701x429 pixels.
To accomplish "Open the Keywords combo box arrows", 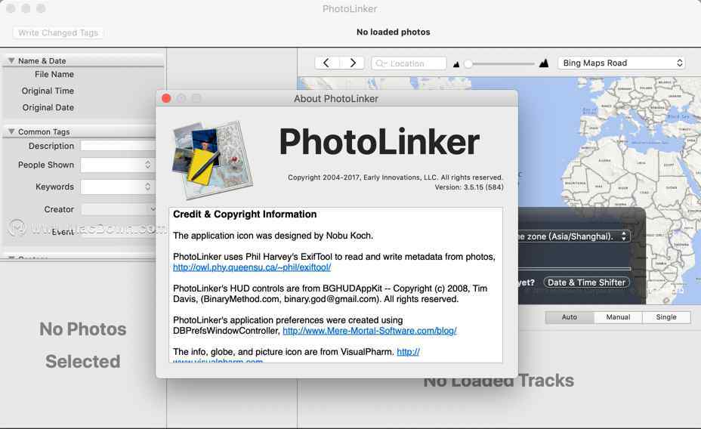I will click(148, 187).
